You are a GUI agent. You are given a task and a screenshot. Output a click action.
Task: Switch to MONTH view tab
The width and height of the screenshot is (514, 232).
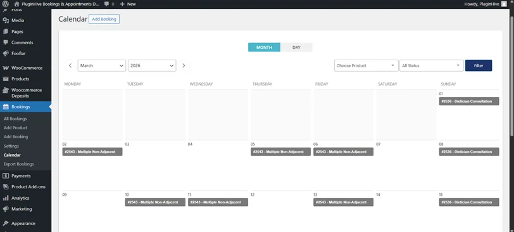coord(264,48)
